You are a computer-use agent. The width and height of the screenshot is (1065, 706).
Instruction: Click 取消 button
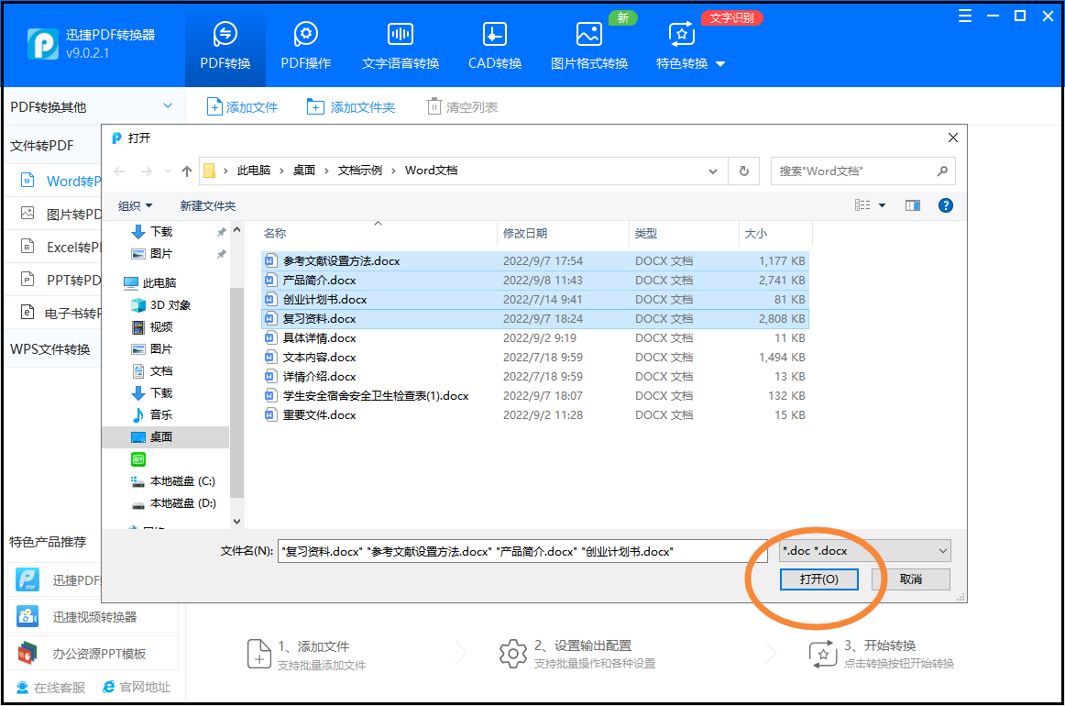(x=911, y=579)
